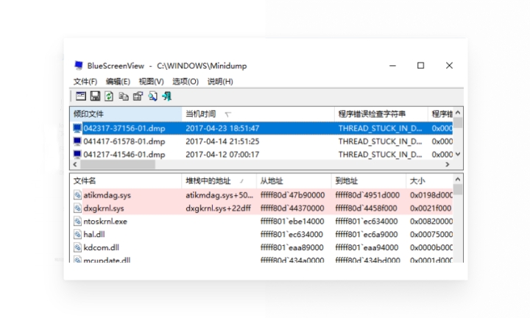Click the Find magnifier icon
This screenshot has width=530, height=318.
pyautogui.click(x=152, y=96)
